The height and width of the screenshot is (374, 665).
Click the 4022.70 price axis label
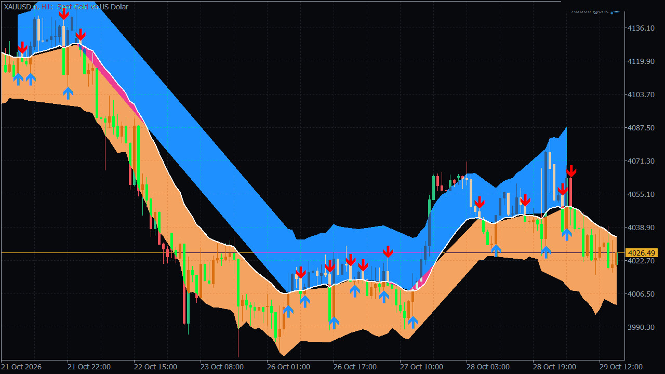[x=641, y=261]
